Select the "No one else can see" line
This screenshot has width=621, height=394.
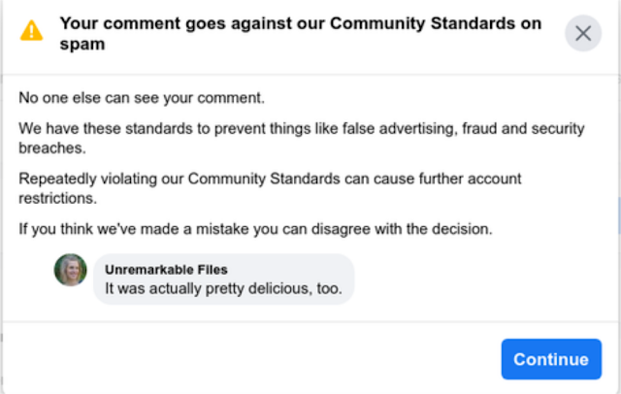click(142, 98)
